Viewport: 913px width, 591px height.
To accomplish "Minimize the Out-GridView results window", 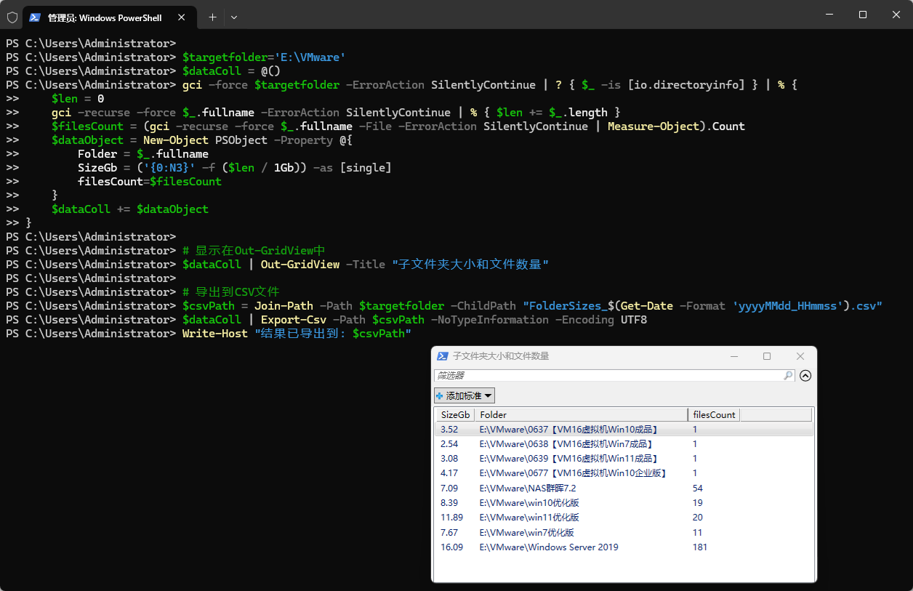I will click(733, 356).
